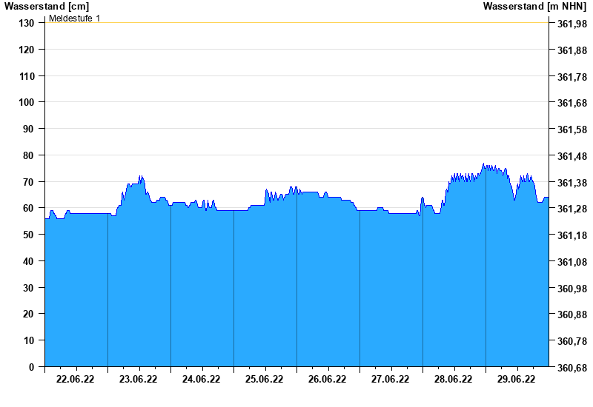The image size is (593, 407).
Task: Click the right axis value 360,88
Action: pos(572,314)
